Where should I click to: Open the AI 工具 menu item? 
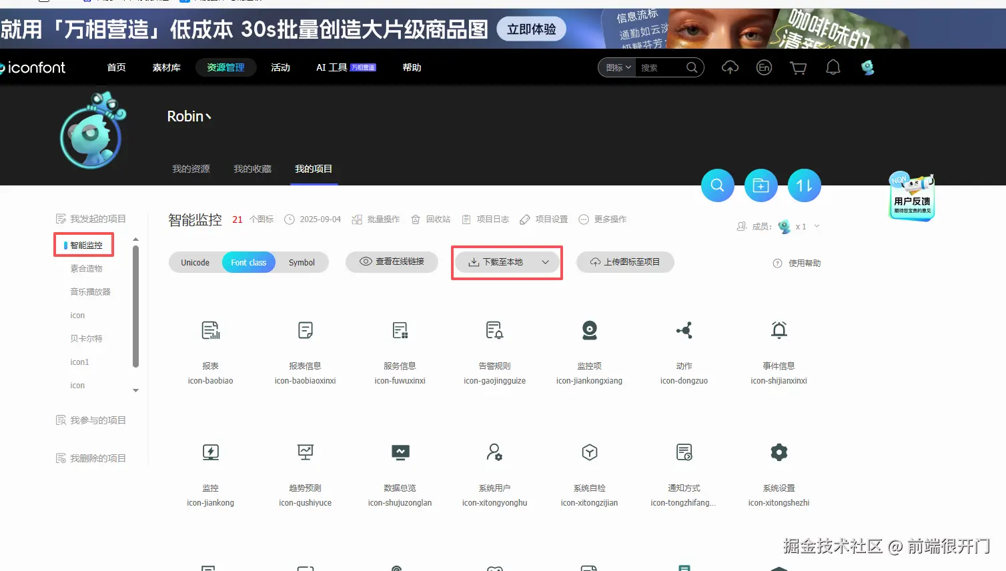tap(346, 67)
